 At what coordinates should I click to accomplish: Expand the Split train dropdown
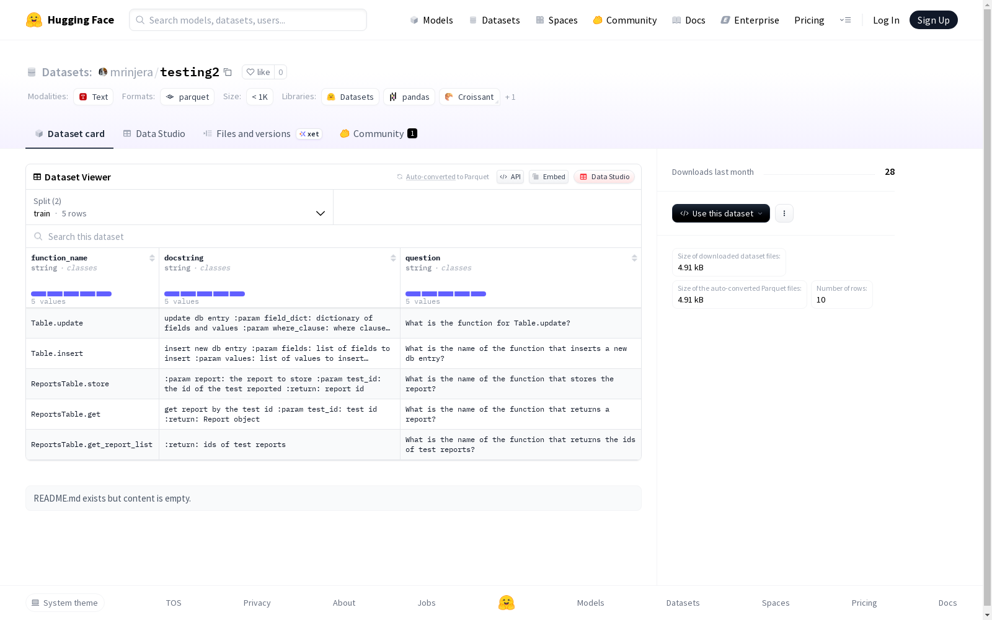coord(180,207)
